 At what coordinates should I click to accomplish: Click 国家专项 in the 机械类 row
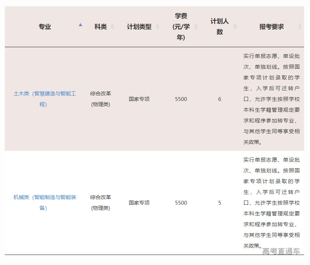pyautogui.click(x=139, y=203)
